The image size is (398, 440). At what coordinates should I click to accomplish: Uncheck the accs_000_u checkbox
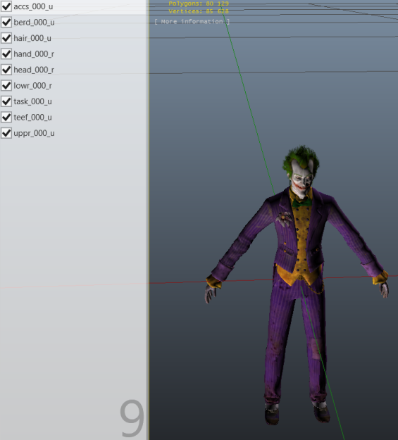(6, 6)
